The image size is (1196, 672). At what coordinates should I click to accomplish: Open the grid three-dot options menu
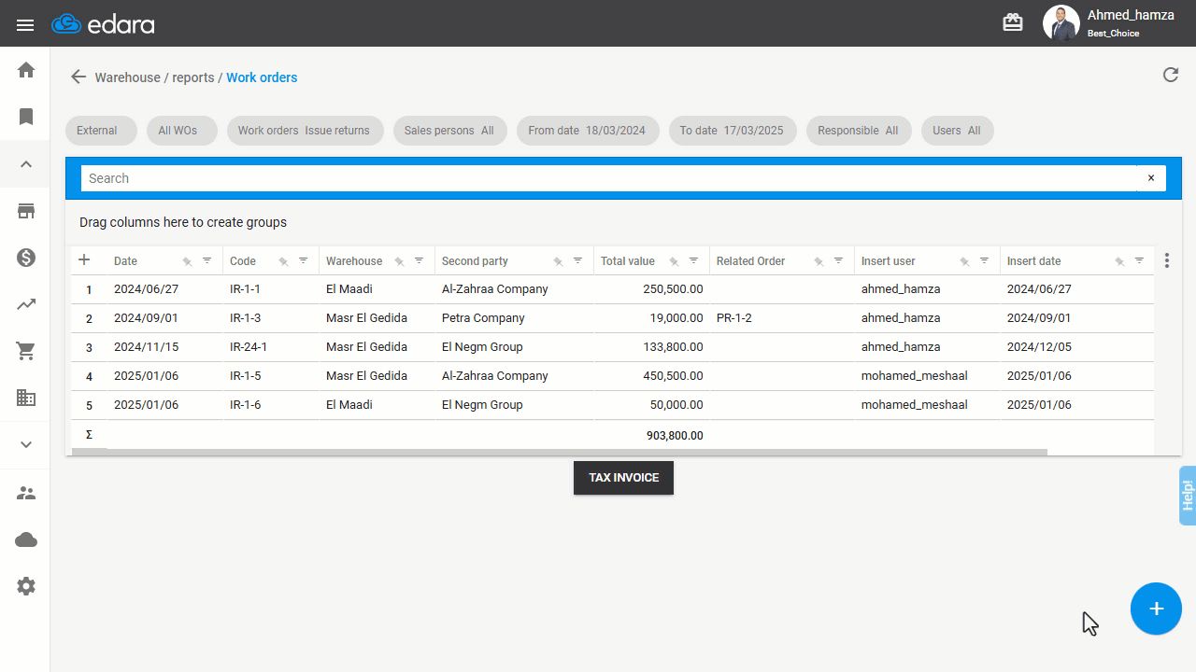(1167, 260)
